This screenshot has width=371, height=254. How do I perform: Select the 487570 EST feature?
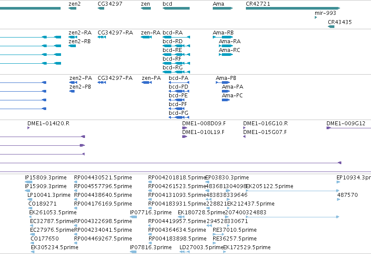coord(338,199)
